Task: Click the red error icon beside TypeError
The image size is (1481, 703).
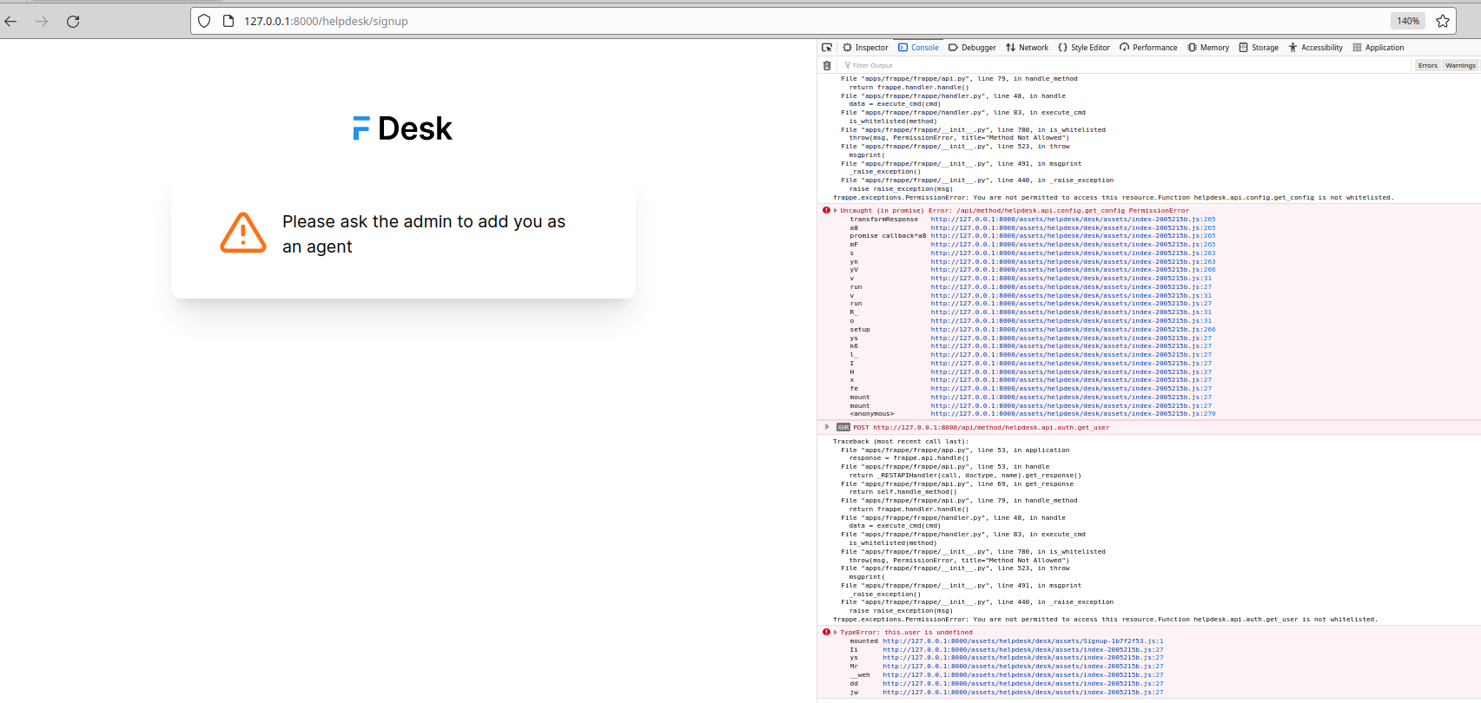Action: [826, 632]
